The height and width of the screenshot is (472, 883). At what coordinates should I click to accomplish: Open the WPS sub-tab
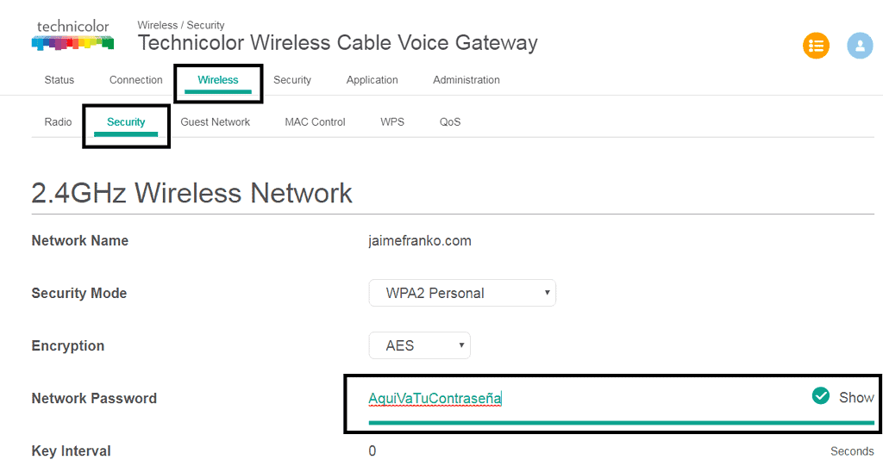point(392,122)
